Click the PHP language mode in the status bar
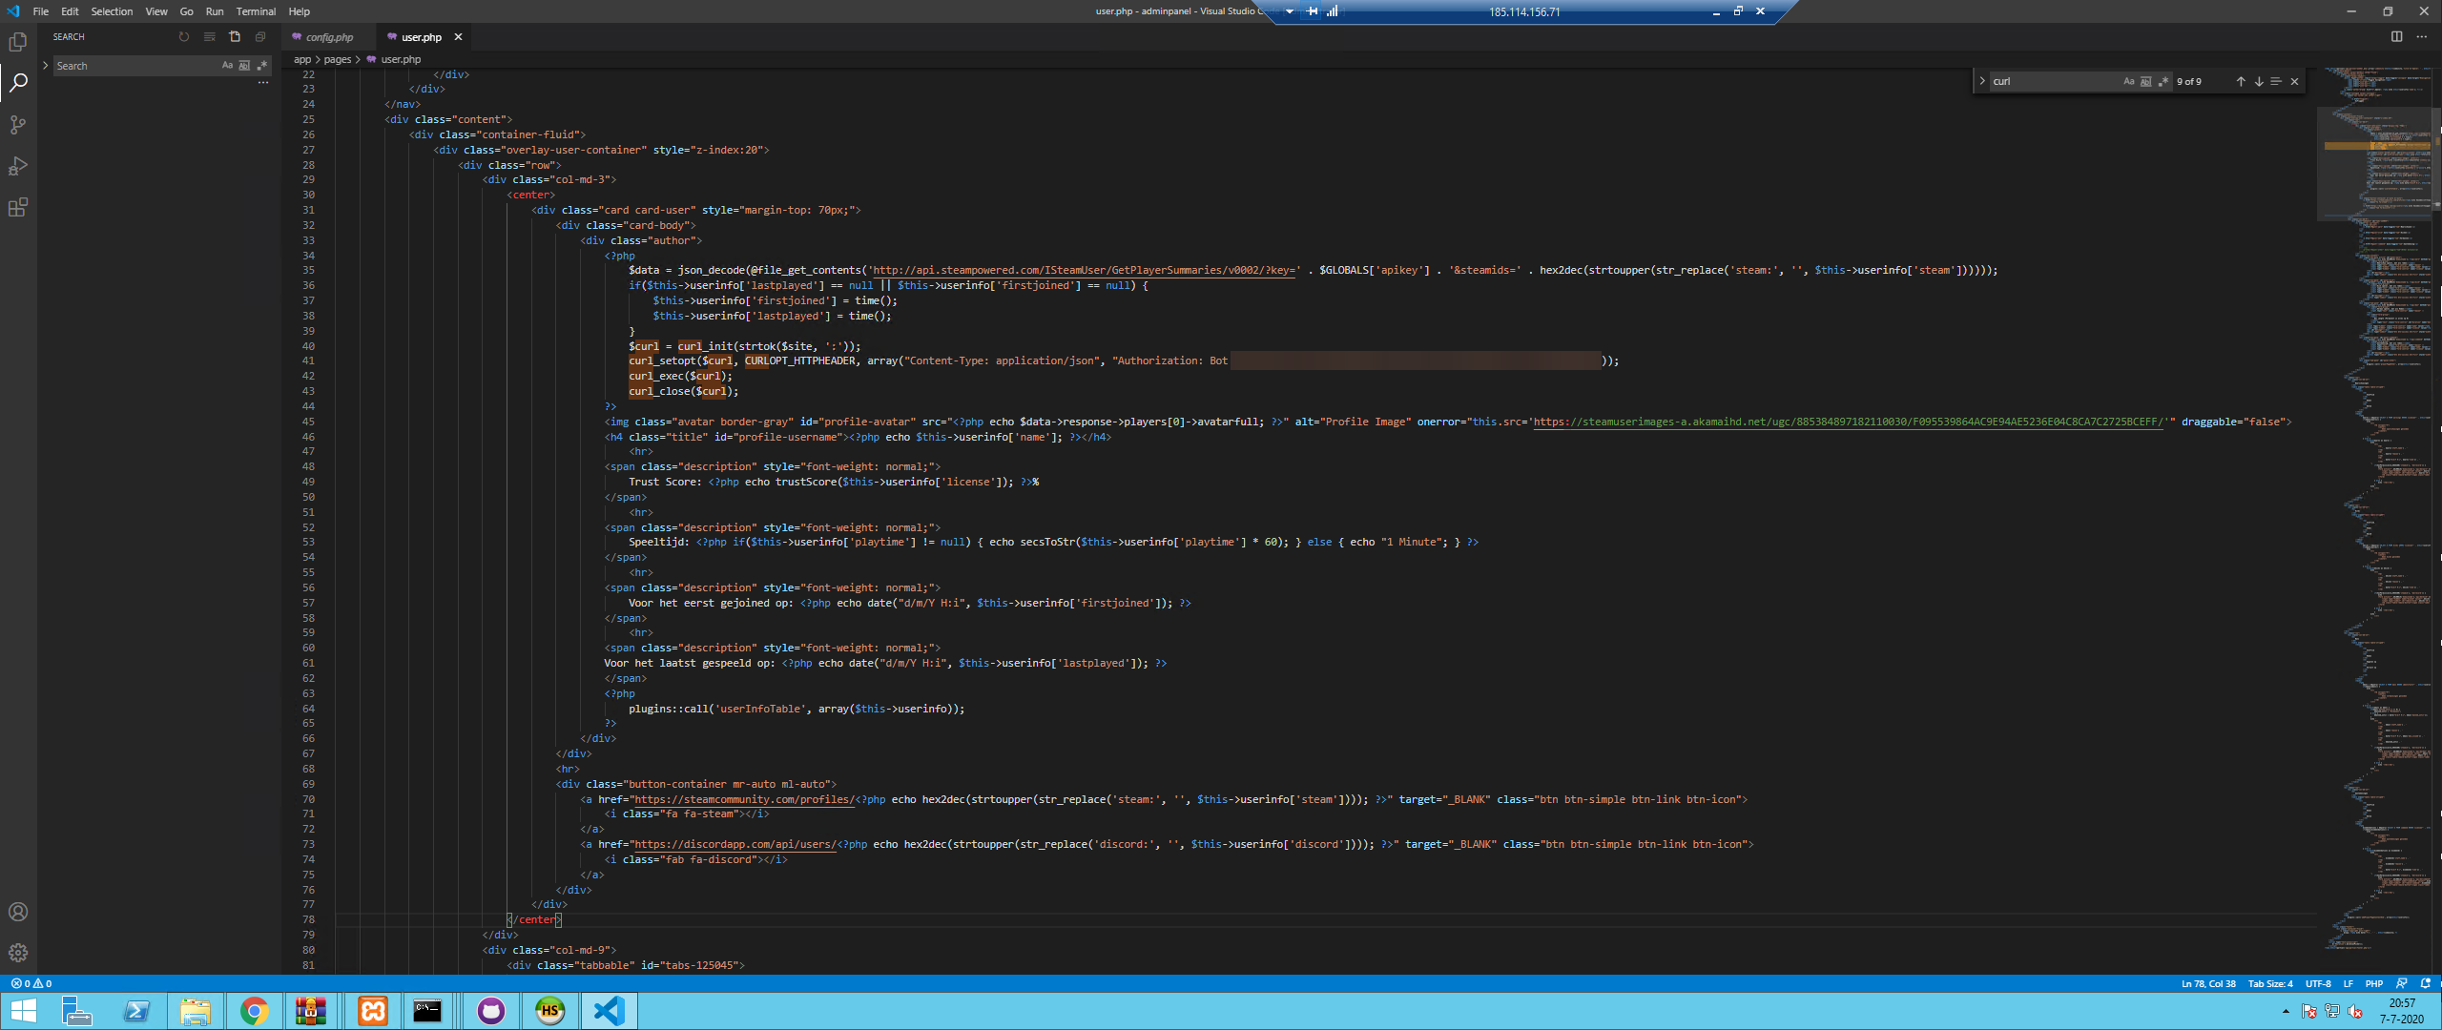2442x1030 pixels. point(2373,983)
